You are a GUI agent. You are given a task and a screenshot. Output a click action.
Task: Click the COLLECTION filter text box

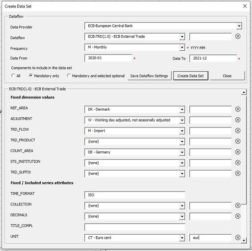point(210,206)
